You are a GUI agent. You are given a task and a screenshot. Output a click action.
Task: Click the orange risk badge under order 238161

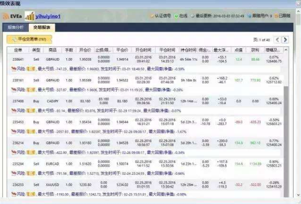[29, 90]
